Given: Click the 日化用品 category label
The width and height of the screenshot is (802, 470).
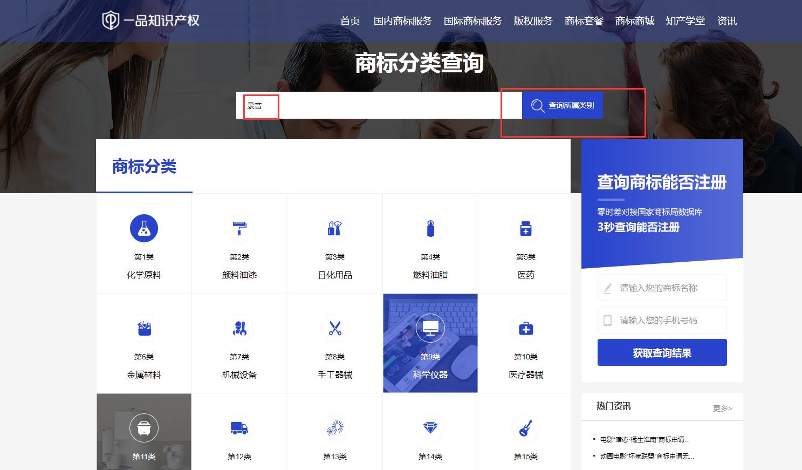Looking at the screenshot, I should point(335,275).
